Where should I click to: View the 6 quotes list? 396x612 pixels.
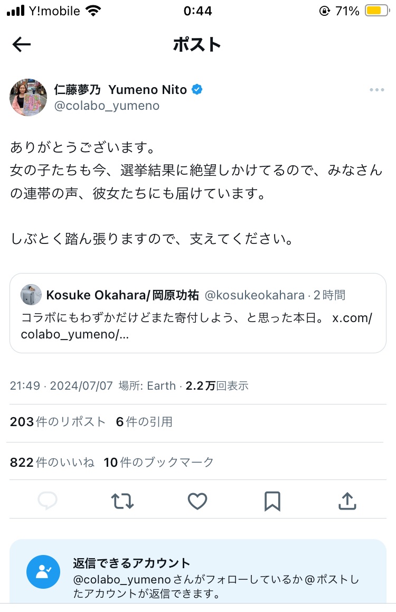[x=144, y=421]
